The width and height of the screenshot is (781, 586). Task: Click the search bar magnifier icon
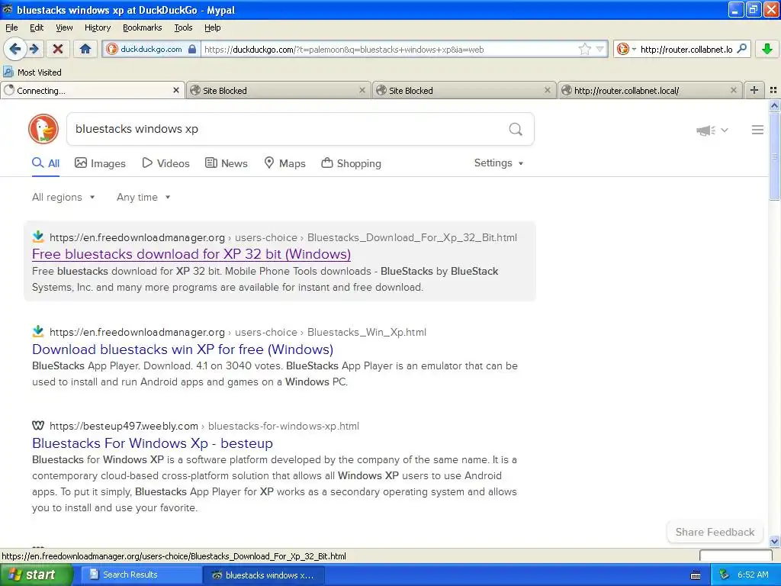pos(741,49)
